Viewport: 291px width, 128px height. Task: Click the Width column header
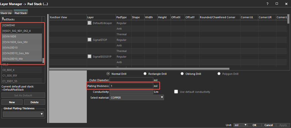click(x=151, y=17)
